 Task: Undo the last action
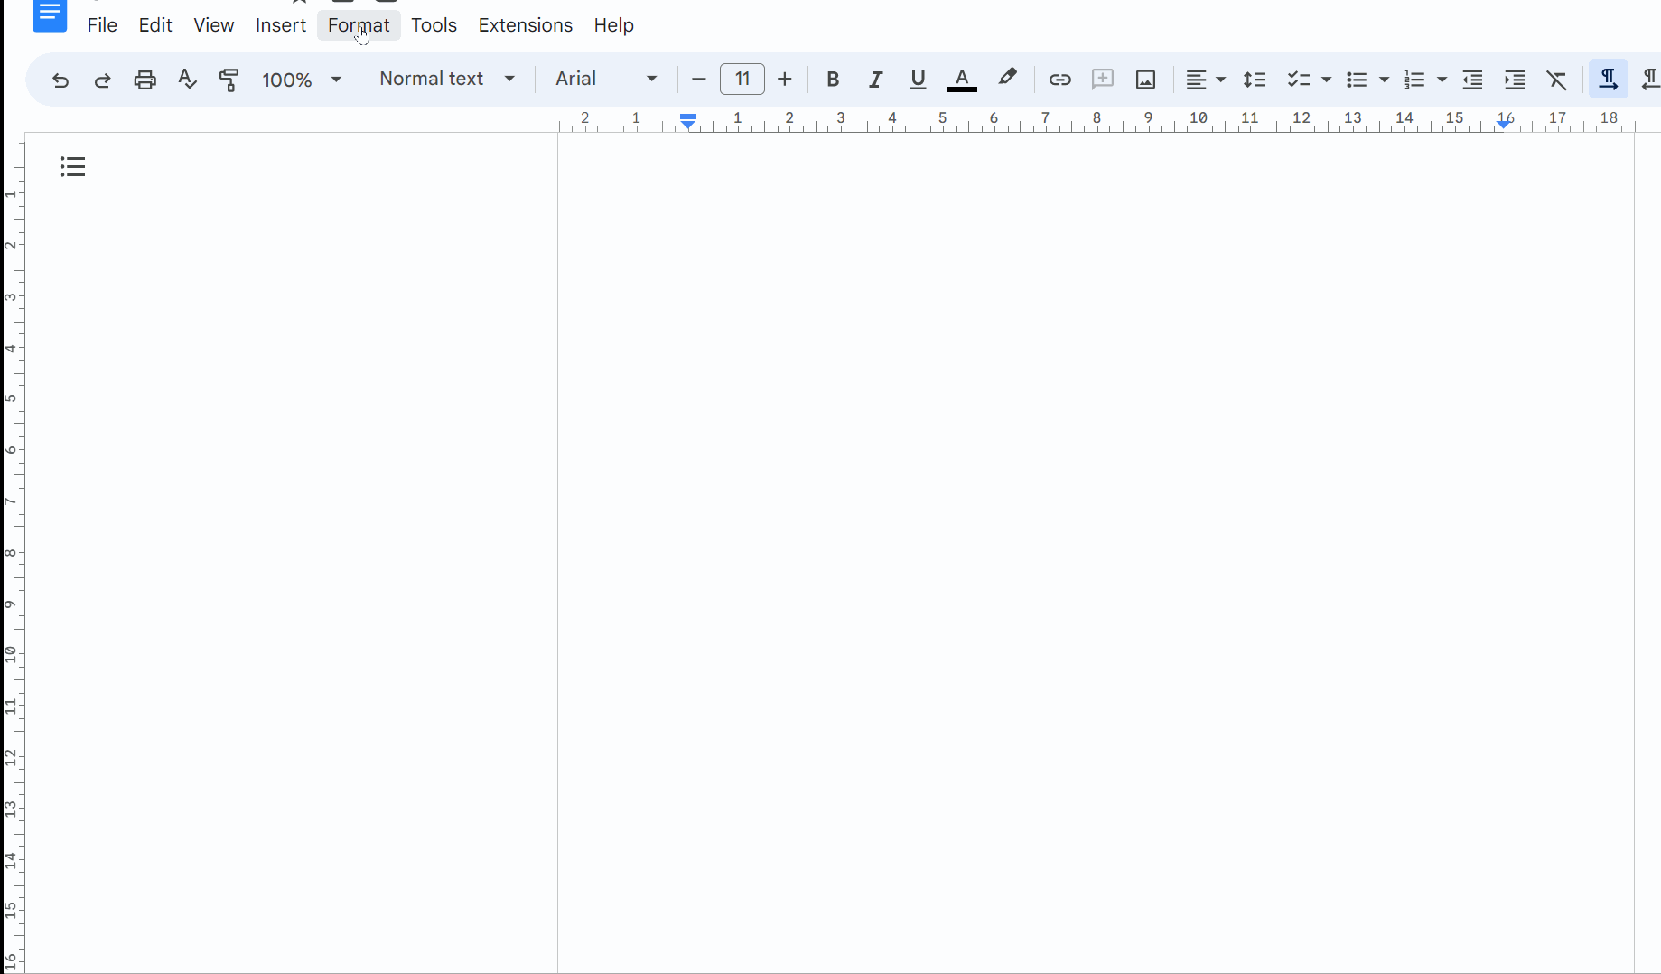[59, 80]
